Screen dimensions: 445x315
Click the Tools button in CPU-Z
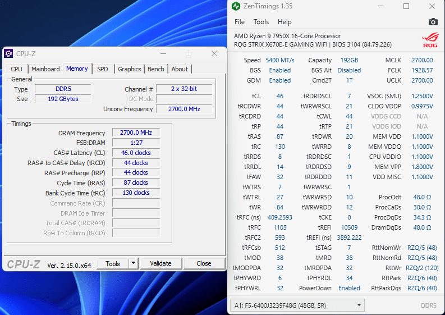click(x=113, y=263)
